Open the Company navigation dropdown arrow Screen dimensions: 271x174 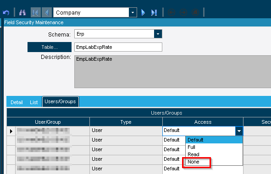(133, 12)
